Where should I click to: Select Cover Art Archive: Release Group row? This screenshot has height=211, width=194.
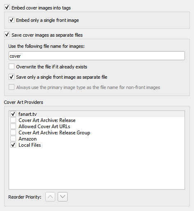[x=97, y=133]
